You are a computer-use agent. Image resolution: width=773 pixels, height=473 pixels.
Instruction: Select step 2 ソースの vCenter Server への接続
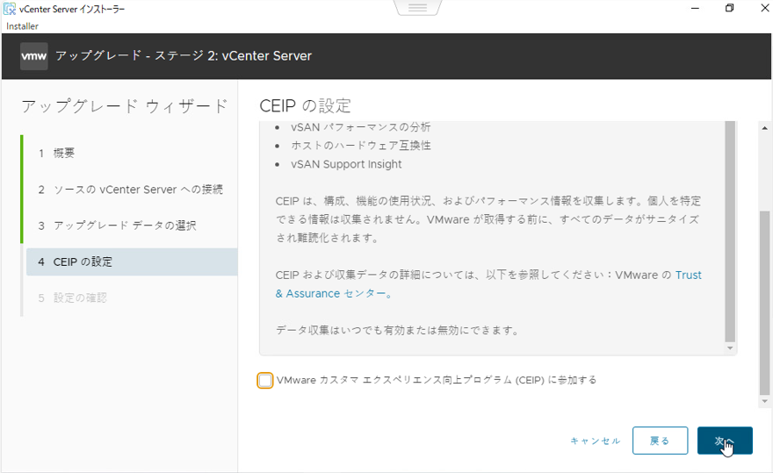pyautogui.click(x=132, y=190)
